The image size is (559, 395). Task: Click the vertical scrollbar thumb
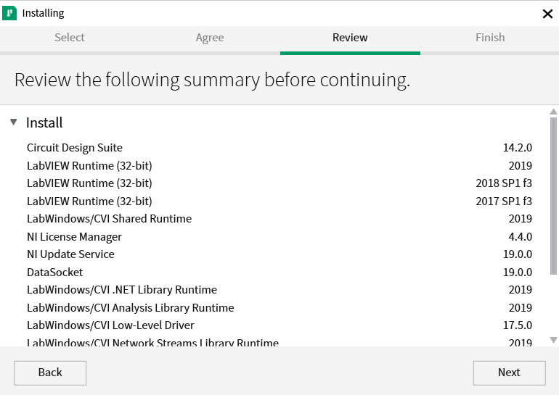point(553,196)
